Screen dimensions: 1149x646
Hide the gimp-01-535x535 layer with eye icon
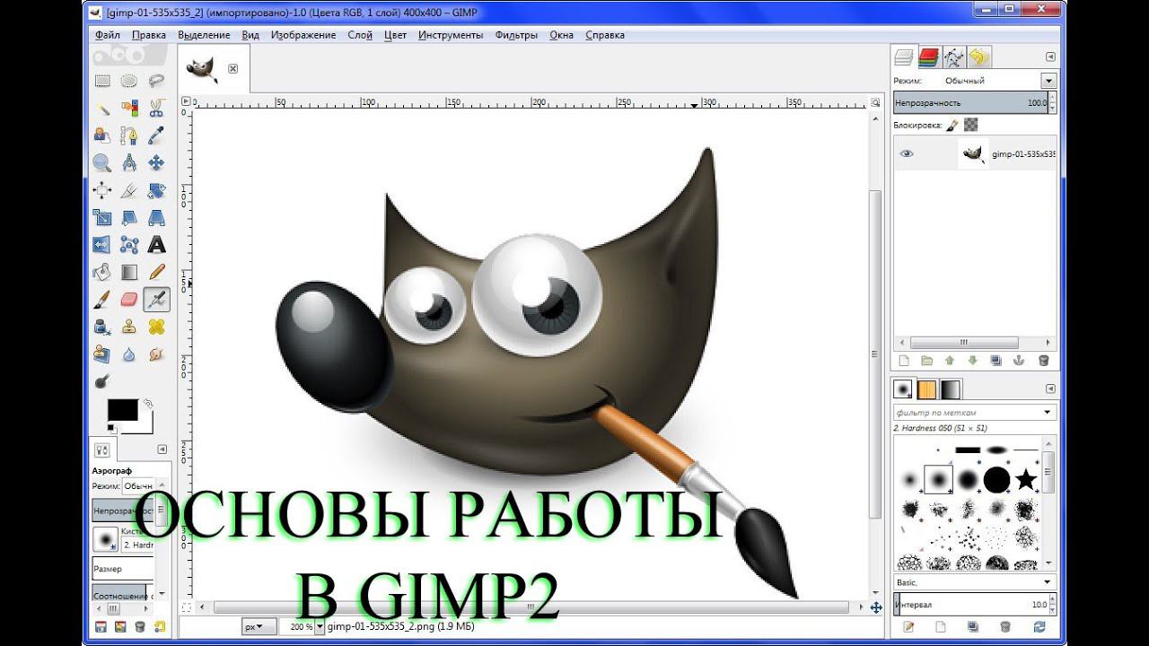click(x=907, y=153)
